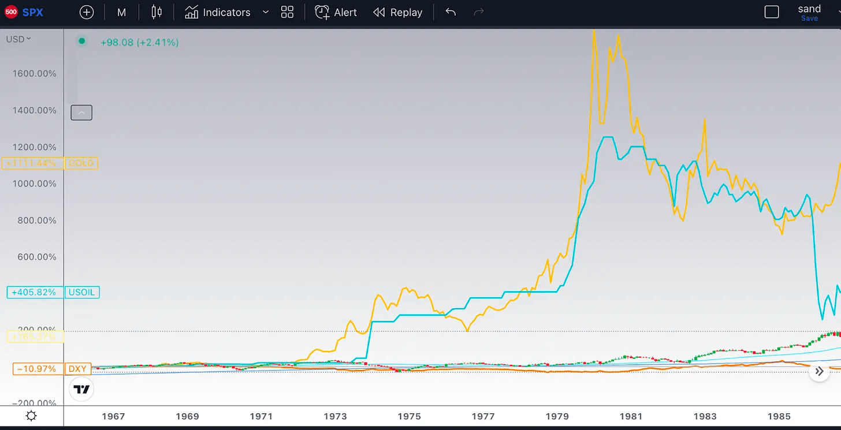Click the add symbol plus icon
841x430 pixels.
(86, 12)
